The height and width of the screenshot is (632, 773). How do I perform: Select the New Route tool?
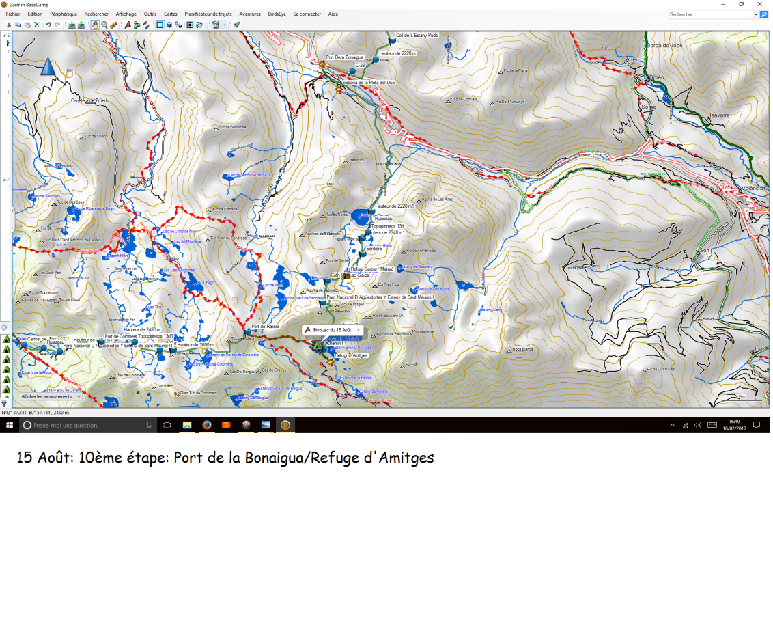click(137, 25)
